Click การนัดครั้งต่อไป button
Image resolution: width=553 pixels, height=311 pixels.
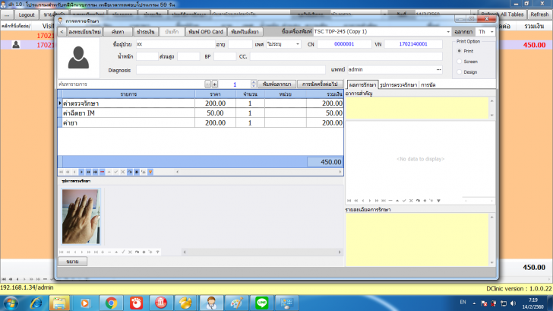click(x=320, y=84)
